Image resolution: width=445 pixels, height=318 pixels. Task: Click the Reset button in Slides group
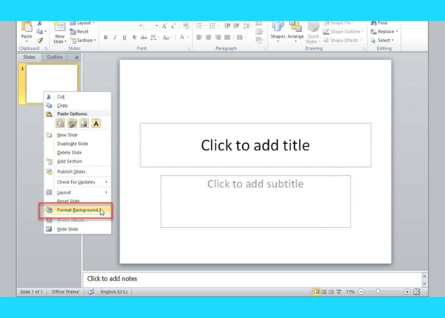(79, 32)
